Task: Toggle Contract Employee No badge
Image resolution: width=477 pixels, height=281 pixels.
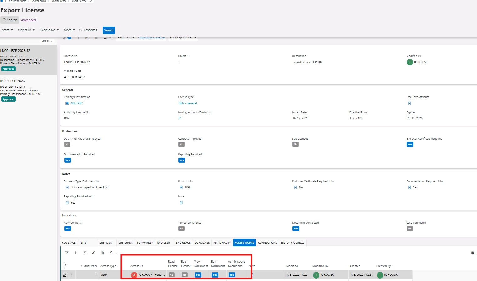Action: [x=181, y=144]
